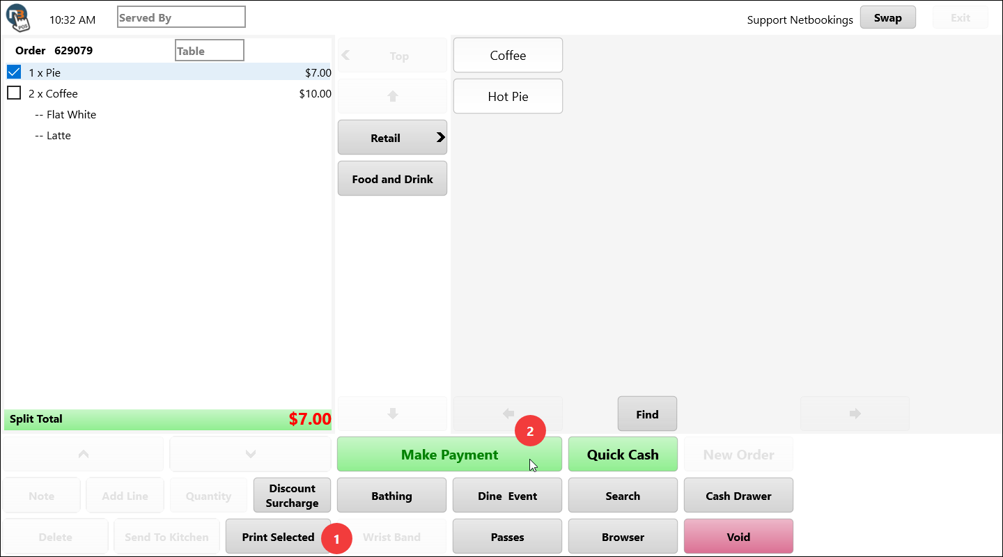Void the current order
The width and height of the screenshot is (1003, 557).
point(738,537)
